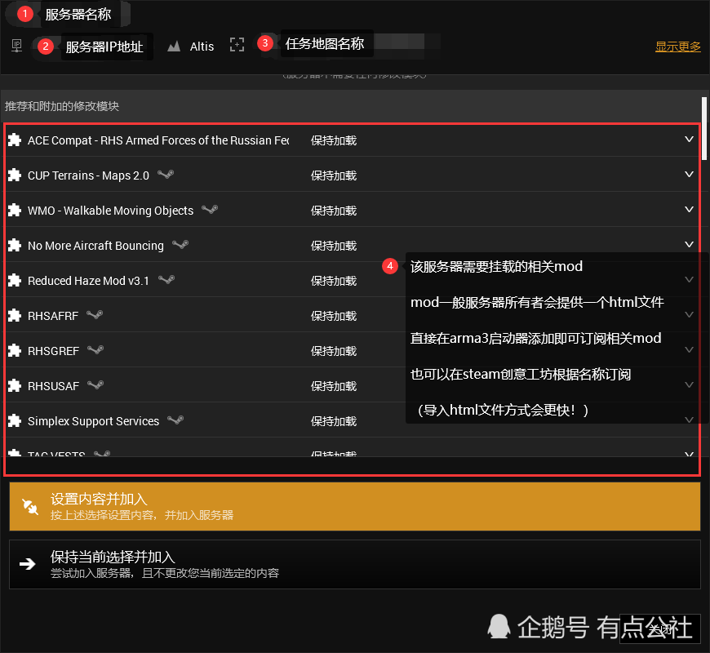The width and height of the screenshot is (710, 653).
Task: Click 保持加载 status in CUP Terrains row
Action: click(334, 175)
